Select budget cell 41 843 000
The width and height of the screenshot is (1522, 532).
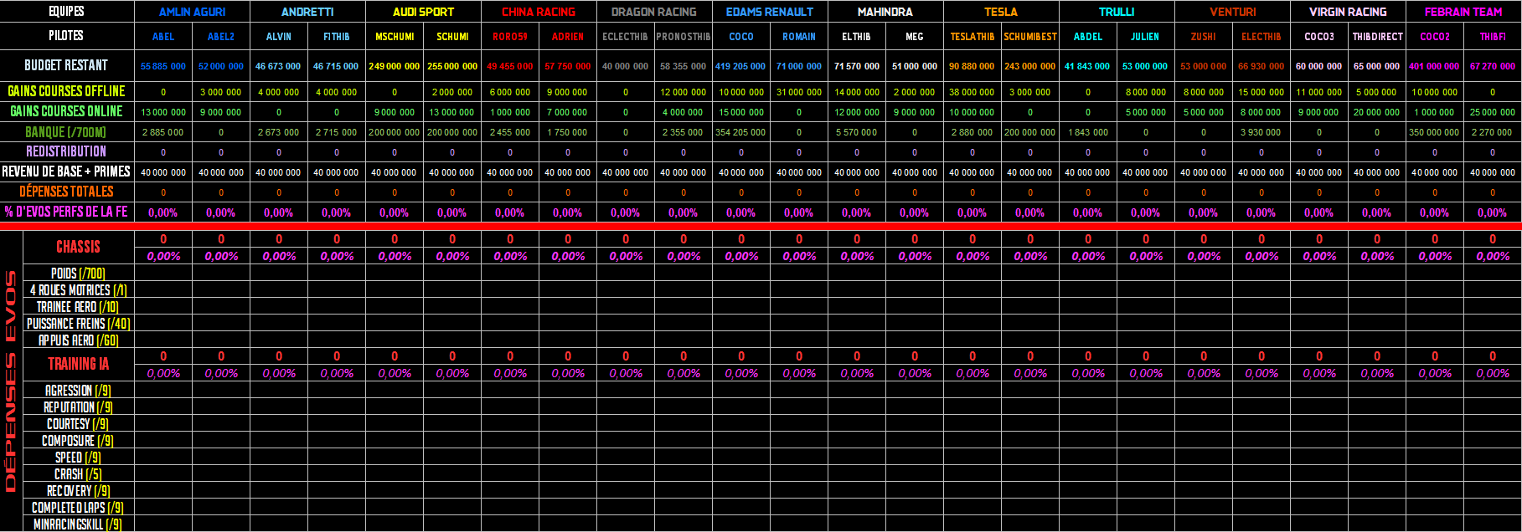1088,66
